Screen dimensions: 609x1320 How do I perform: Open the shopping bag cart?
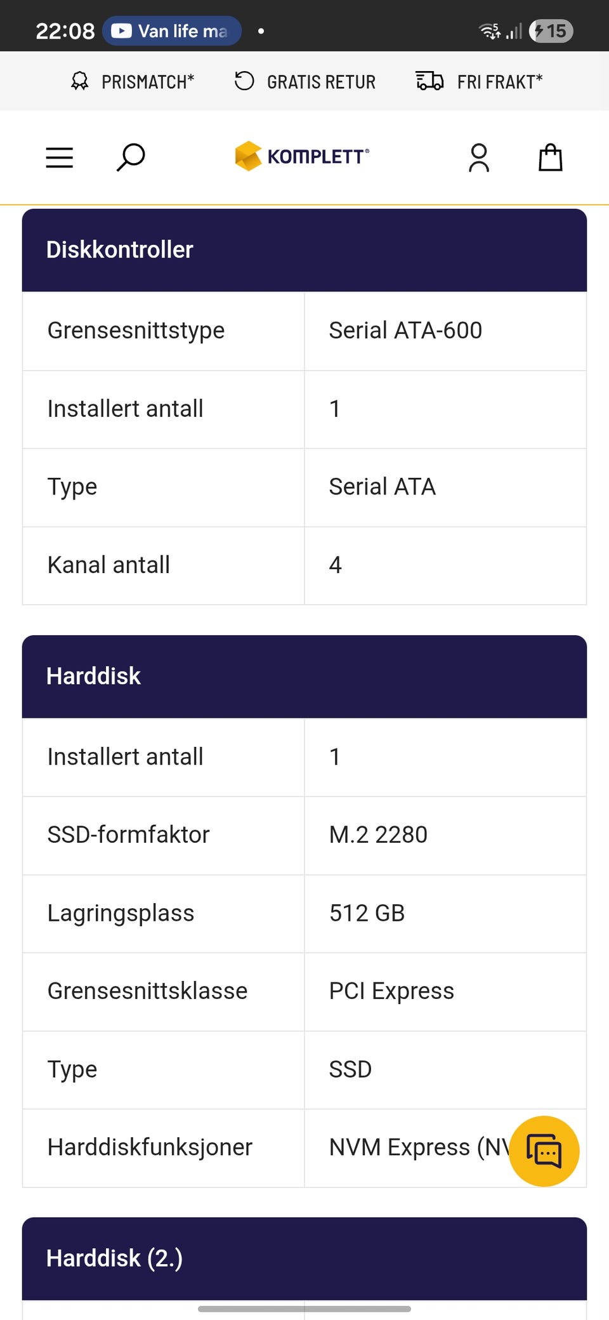tap(550, 157)
